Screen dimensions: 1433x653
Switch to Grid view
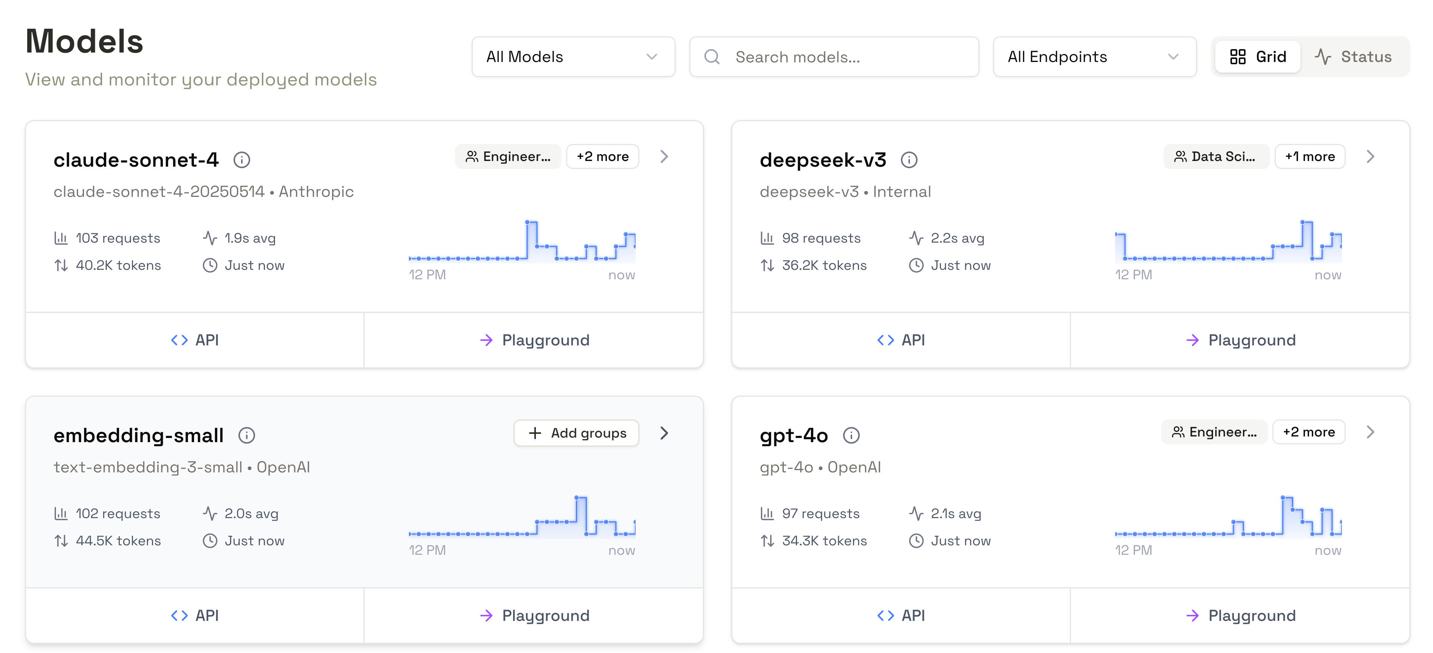[1257, 56]
